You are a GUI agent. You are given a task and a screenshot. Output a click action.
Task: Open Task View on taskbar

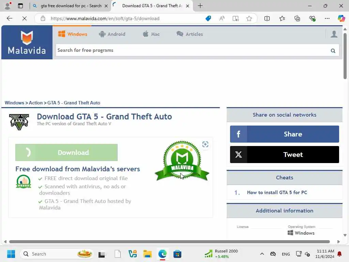point(102,254)
